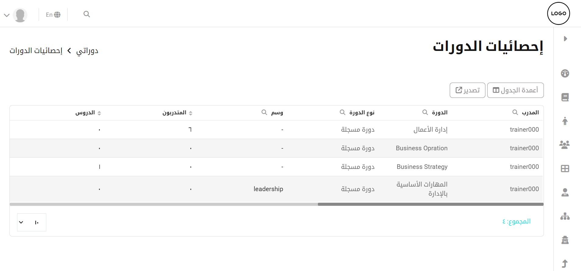The height and width of the screenshot is (271, 581).
Task: Open the page size dropdown showing ١٠
Action: (x=32, y=222)
